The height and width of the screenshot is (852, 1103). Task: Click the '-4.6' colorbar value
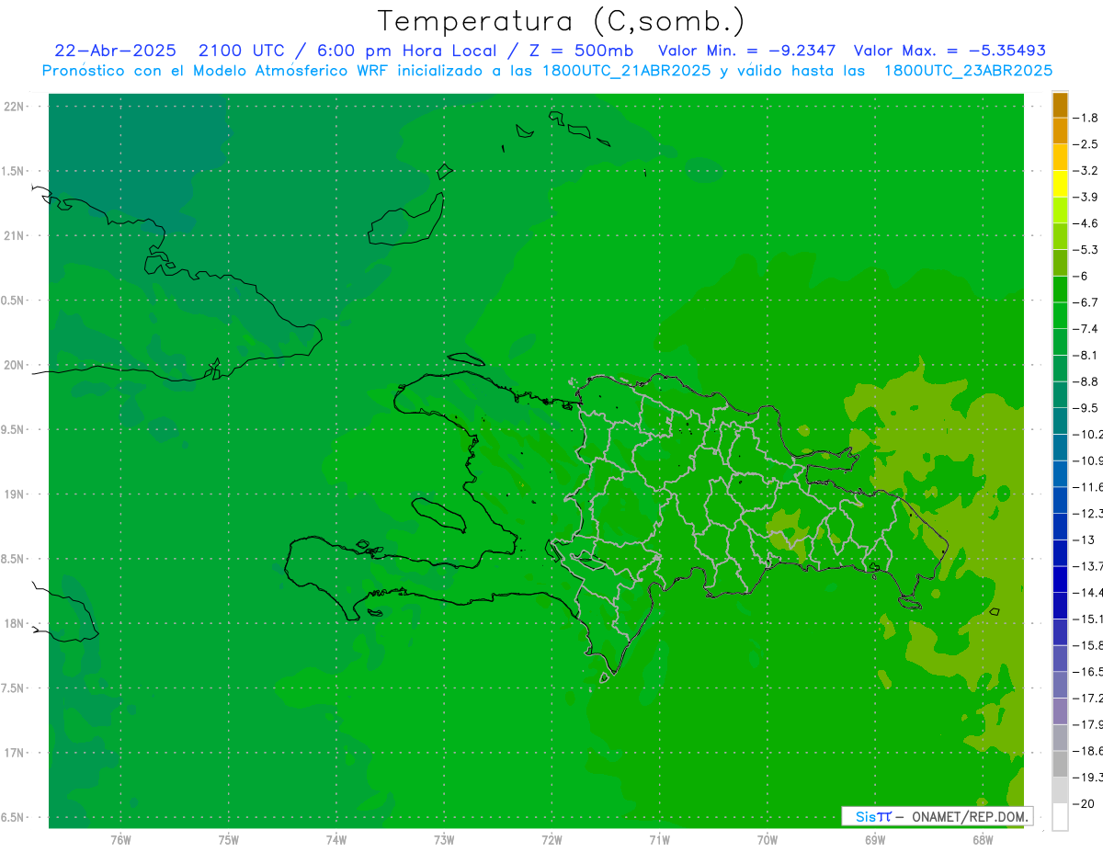click(1086, 223)
